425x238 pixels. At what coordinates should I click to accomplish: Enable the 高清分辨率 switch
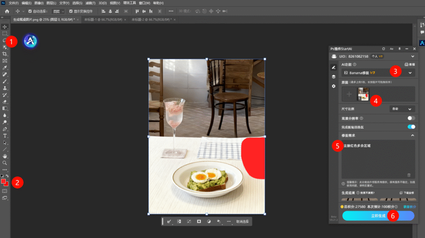[x=411, y=118]
